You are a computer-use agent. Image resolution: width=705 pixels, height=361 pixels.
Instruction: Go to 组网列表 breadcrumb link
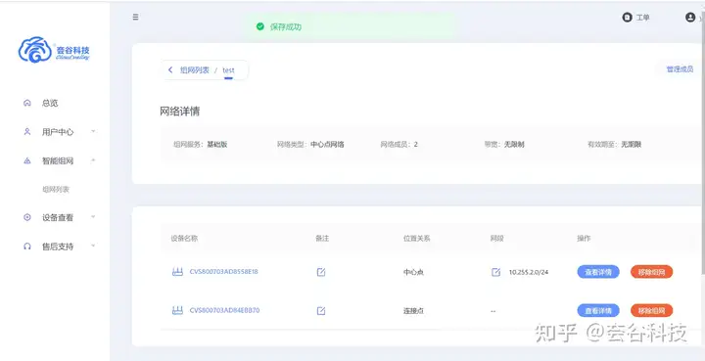click(195, 70)
